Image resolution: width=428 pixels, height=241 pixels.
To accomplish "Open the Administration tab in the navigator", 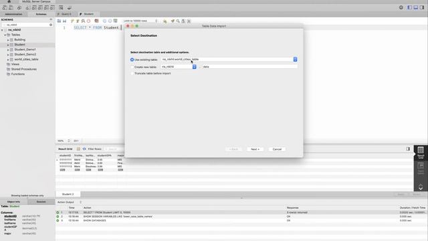I will (x=13, y=14).
